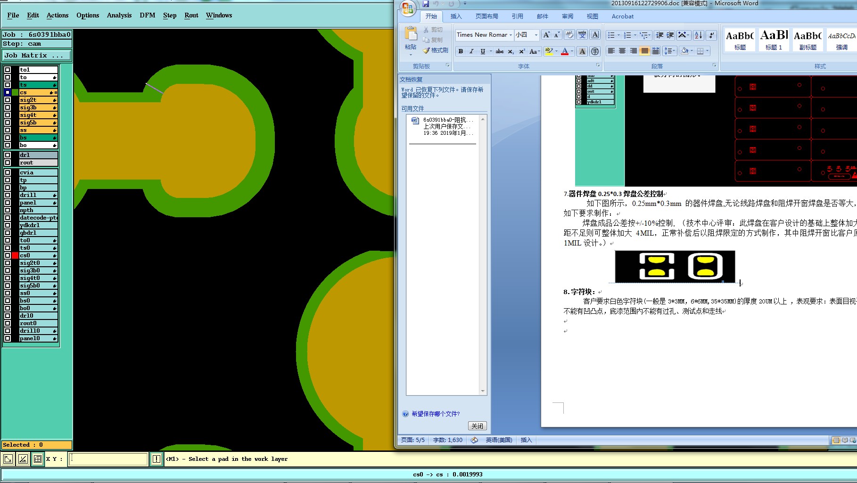The height and width of the screenshot is (483, 857).
Task: Click the Phonetic Guide (wén) icon
Action: (582, 35)
